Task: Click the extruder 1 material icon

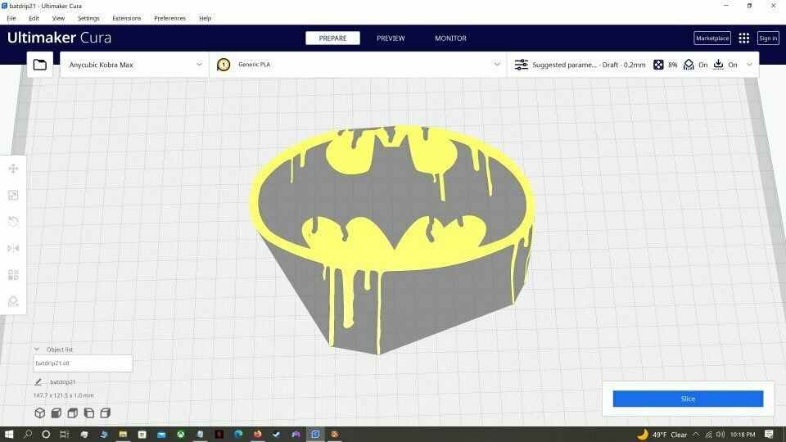Action: click(x=224, y=65)
